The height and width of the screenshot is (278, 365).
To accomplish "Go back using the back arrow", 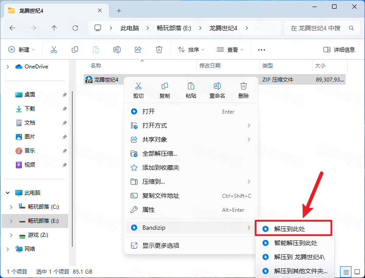I will tap(12, 28).
